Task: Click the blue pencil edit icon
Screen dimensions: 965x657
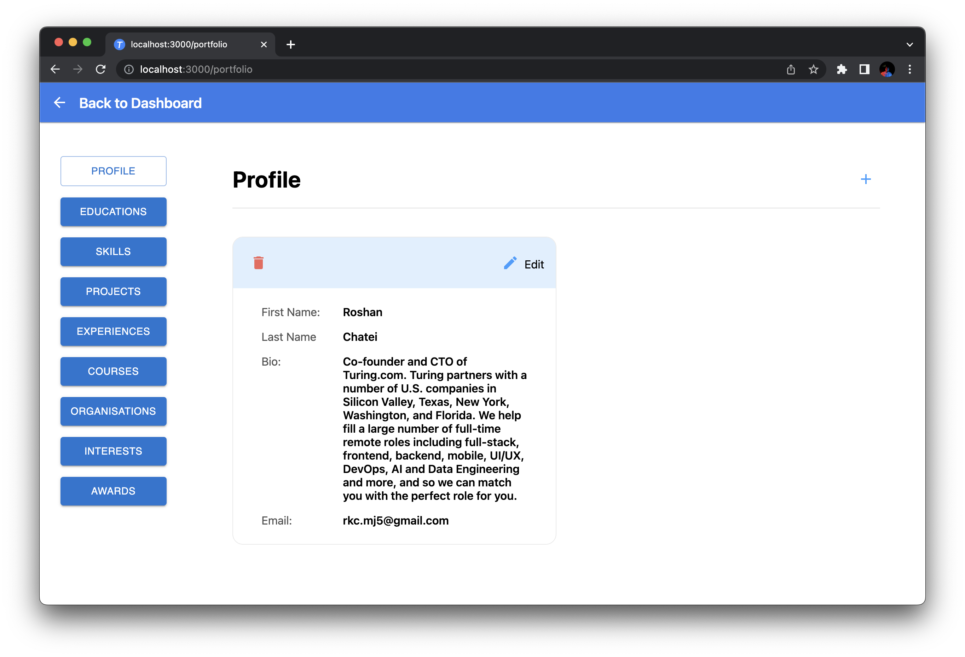Action: (x=510, y=263)
